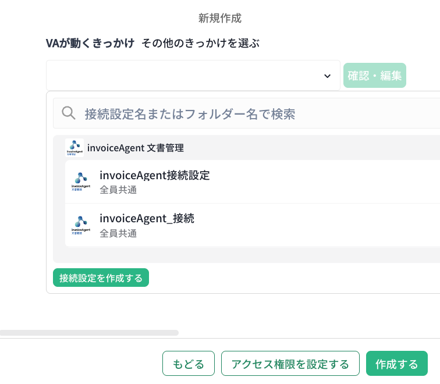The image size is (440, 384).
Task: Click アクセス権限を設定する button
Action: click(290, 363)
